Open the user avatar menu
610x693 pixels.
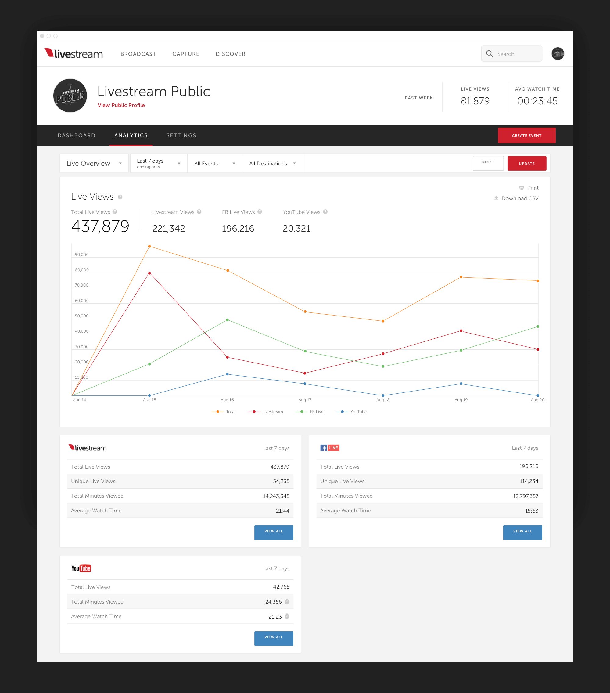click(x=558, y=54)
